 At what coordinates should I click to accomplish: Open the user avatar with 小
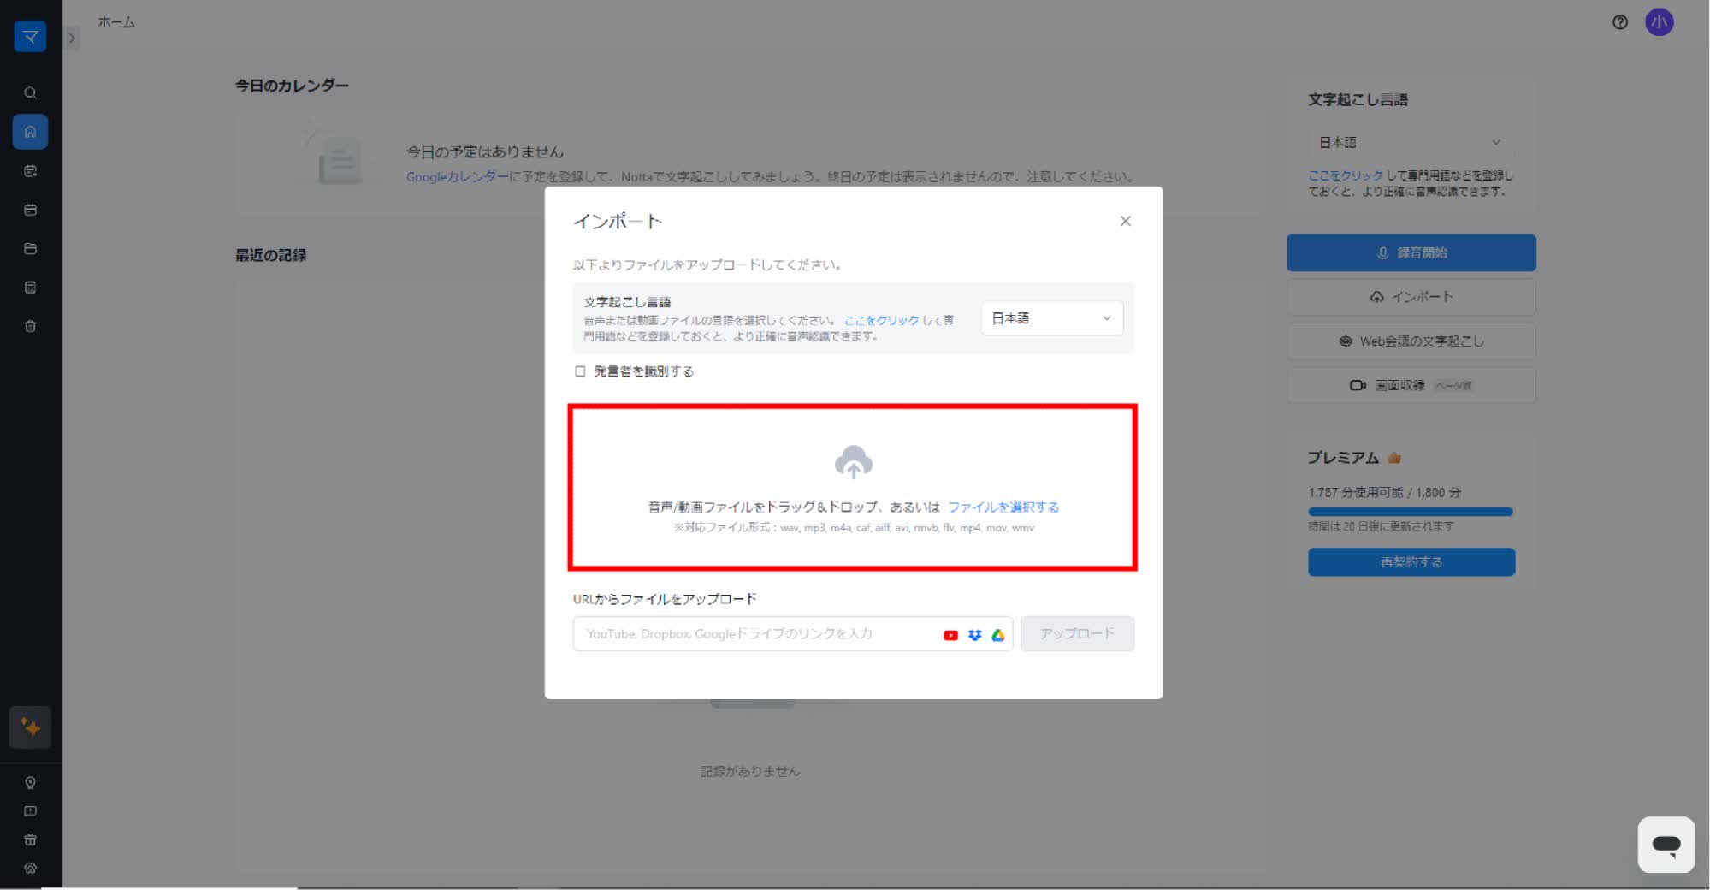[x=1660, y=22]
